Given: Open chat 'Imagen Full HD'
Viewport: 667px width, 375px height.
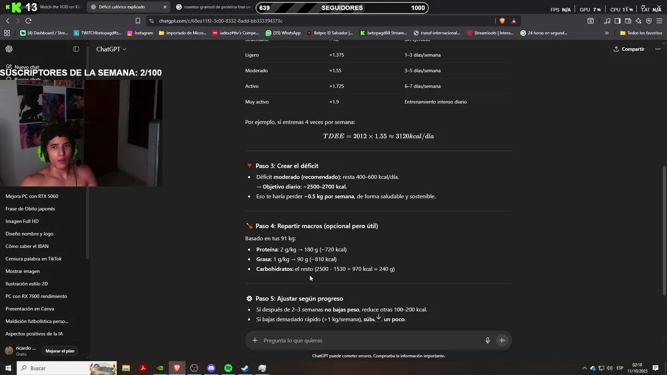Looking at the screenshot, I should click(22, 221).
